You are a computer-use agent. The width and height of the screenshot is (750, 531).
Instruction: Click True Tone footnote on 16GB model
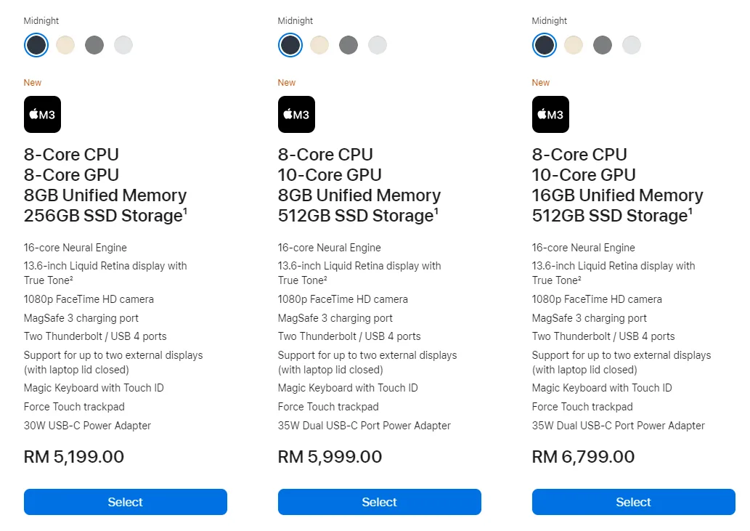pos(579,279)
